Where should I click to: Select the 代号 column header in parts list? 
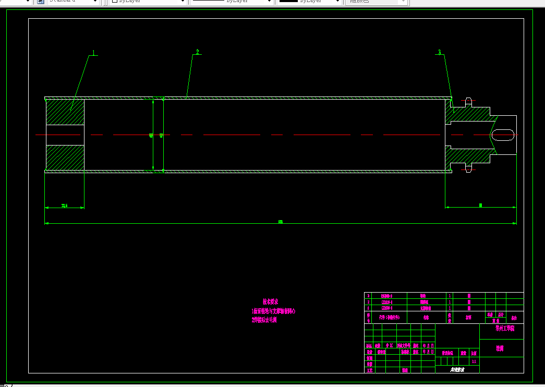click(x=389, y=317)
